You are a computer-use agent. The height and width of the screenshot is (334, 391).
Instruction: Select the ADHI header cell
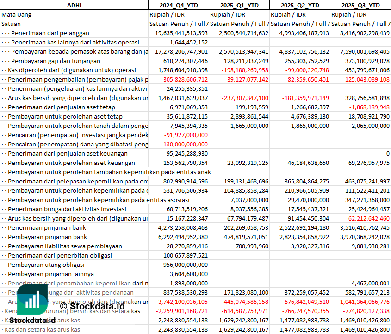(x=74, y=5)
